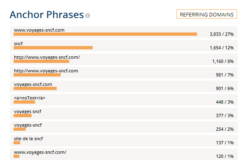Click the 1,160 / 8% count value

click(223, 61)
